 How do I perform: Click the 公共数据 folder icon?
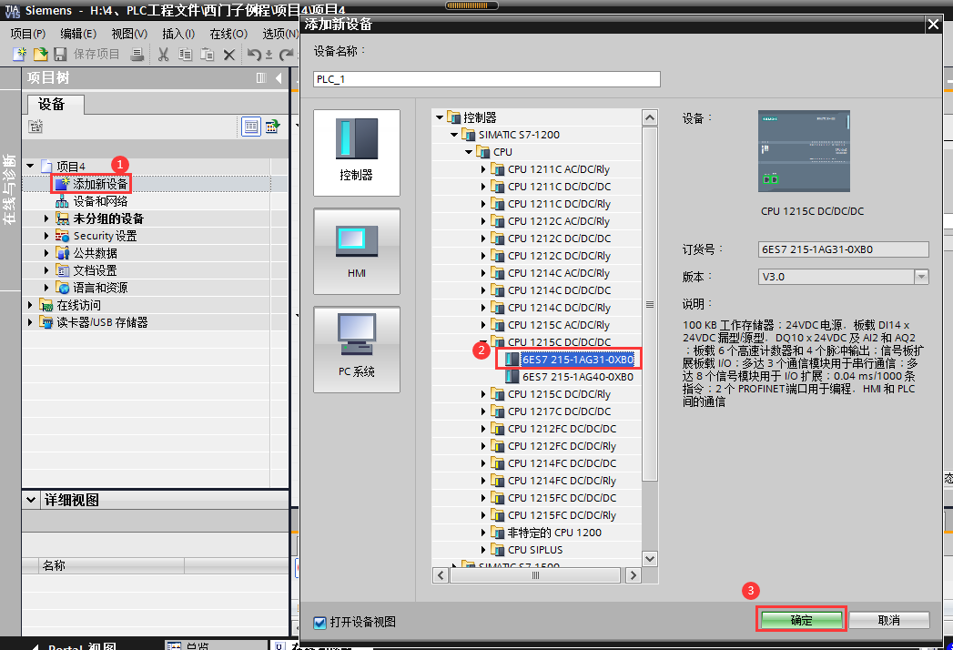coord(62,253)
